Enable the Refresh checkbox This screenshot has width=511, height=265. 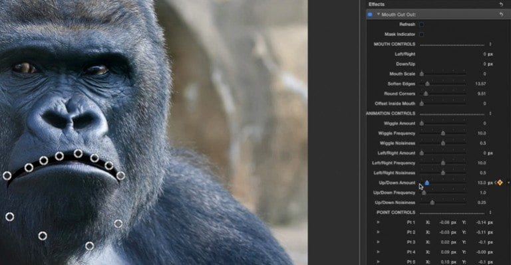[x=421, y=25]
